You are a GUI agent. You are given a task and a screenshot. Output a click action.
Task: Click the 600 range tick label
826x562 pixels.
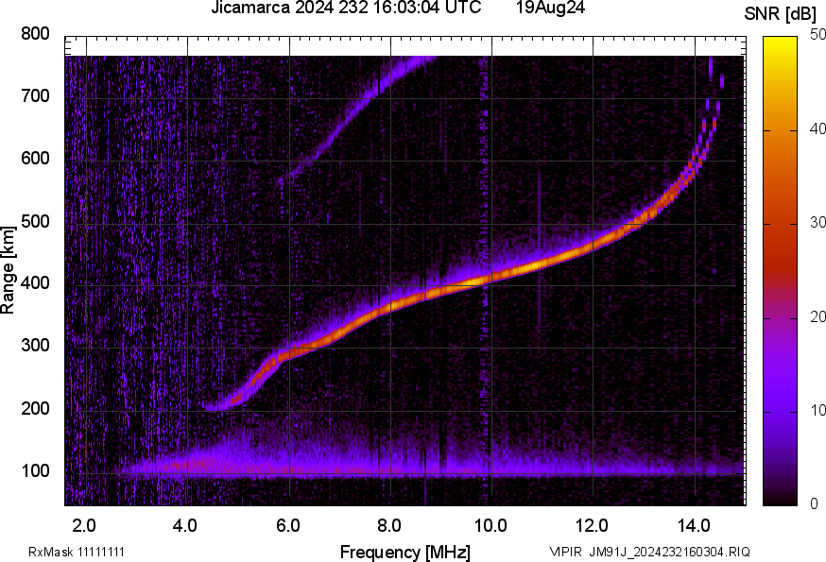point(35,159)
